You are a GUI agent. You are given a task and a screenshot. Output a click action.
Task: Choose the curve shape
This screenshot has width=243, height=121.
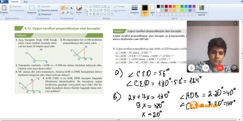click(x=91, y=7)
